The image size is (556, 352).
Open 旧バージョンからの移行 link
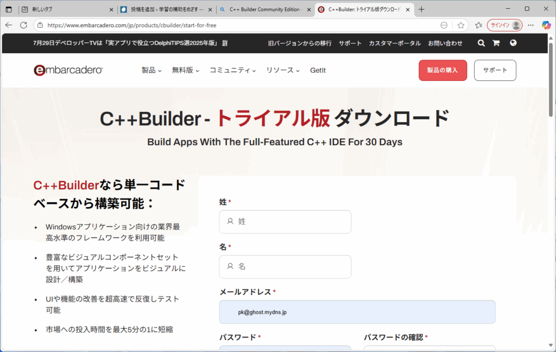(300, 43)
